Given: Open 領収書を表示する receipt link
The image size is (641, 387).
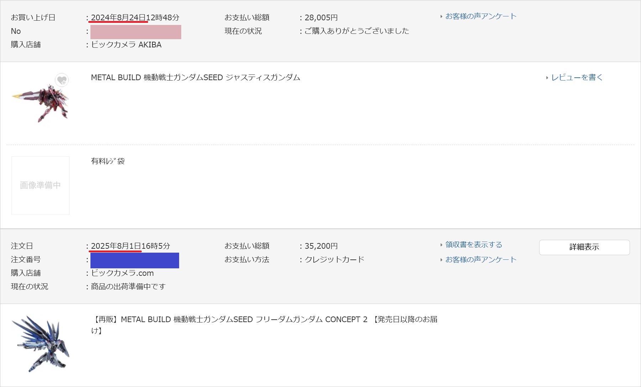Looking at the screenshot, I should (473, 245).
